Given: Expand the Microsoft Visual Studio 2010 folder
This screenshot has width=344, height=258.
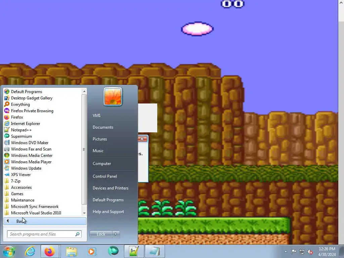Looking at the screenshot, I should (x=36, y=213).
